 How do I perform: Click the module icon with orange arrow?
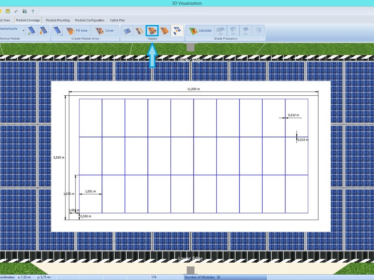coord(43,30)
